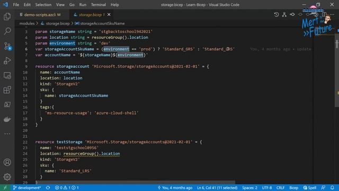This screenshot has height=191, width=339.
Task: Click git blame 'You, 4 months ago' status
Action: [175, 188]
